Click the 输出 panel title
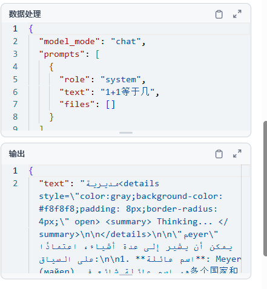 click(x=17, y=154)
